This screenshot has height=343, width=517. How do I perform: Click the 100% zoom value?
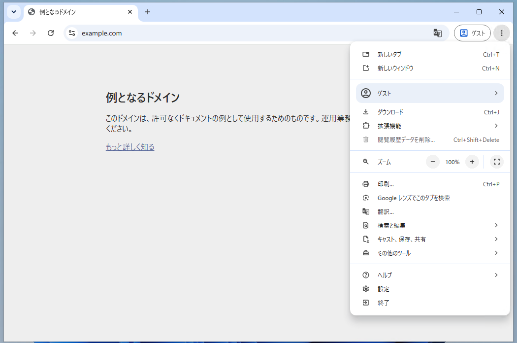452,162
